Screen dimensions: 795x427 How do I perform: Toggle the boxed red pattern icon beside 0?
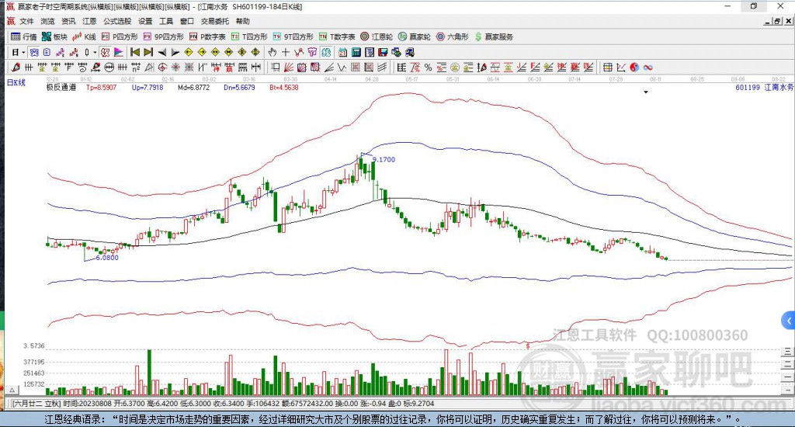click(105, 52)
